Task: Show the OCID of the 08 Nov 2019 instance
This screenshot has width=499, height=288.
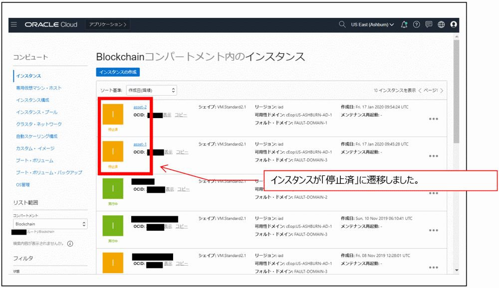Action: [168, 264]
